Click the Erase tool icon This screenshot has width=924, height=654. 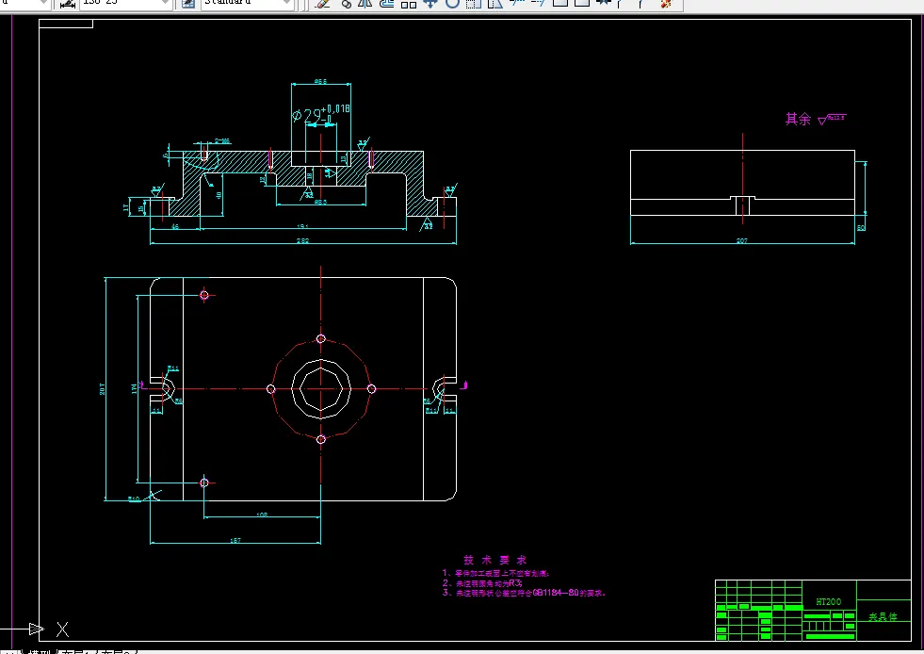(322, 4)
